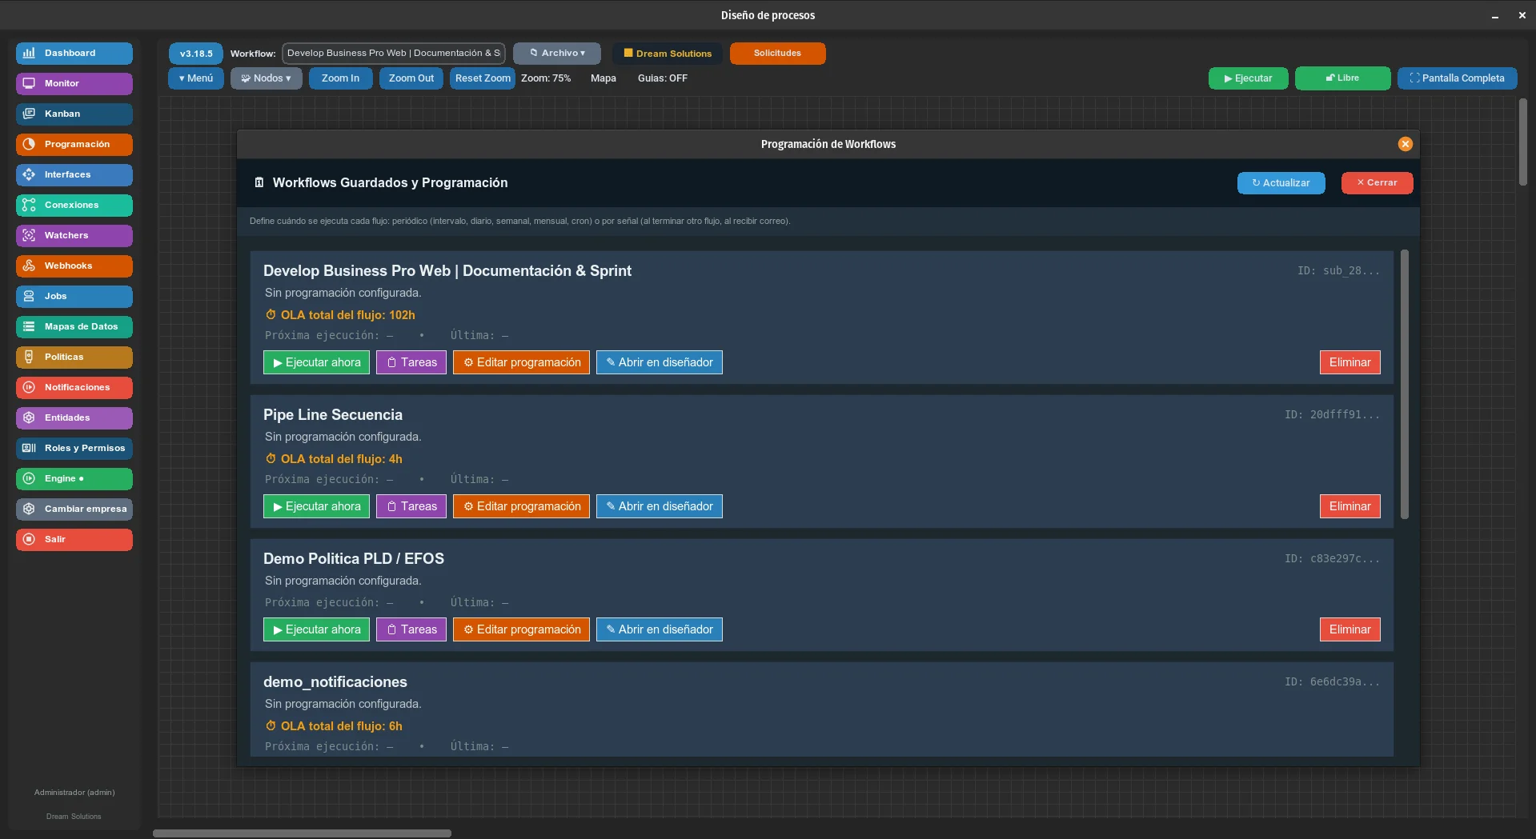Open the Archivo dropdown menu

tap(557, 54)
